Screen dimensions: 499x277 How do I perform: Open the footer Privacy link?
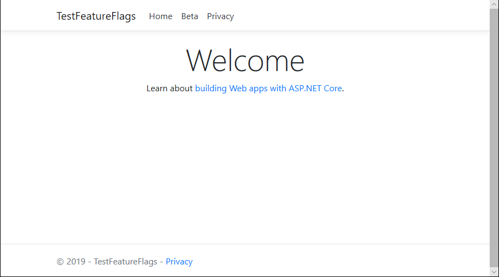click(179, 262)
